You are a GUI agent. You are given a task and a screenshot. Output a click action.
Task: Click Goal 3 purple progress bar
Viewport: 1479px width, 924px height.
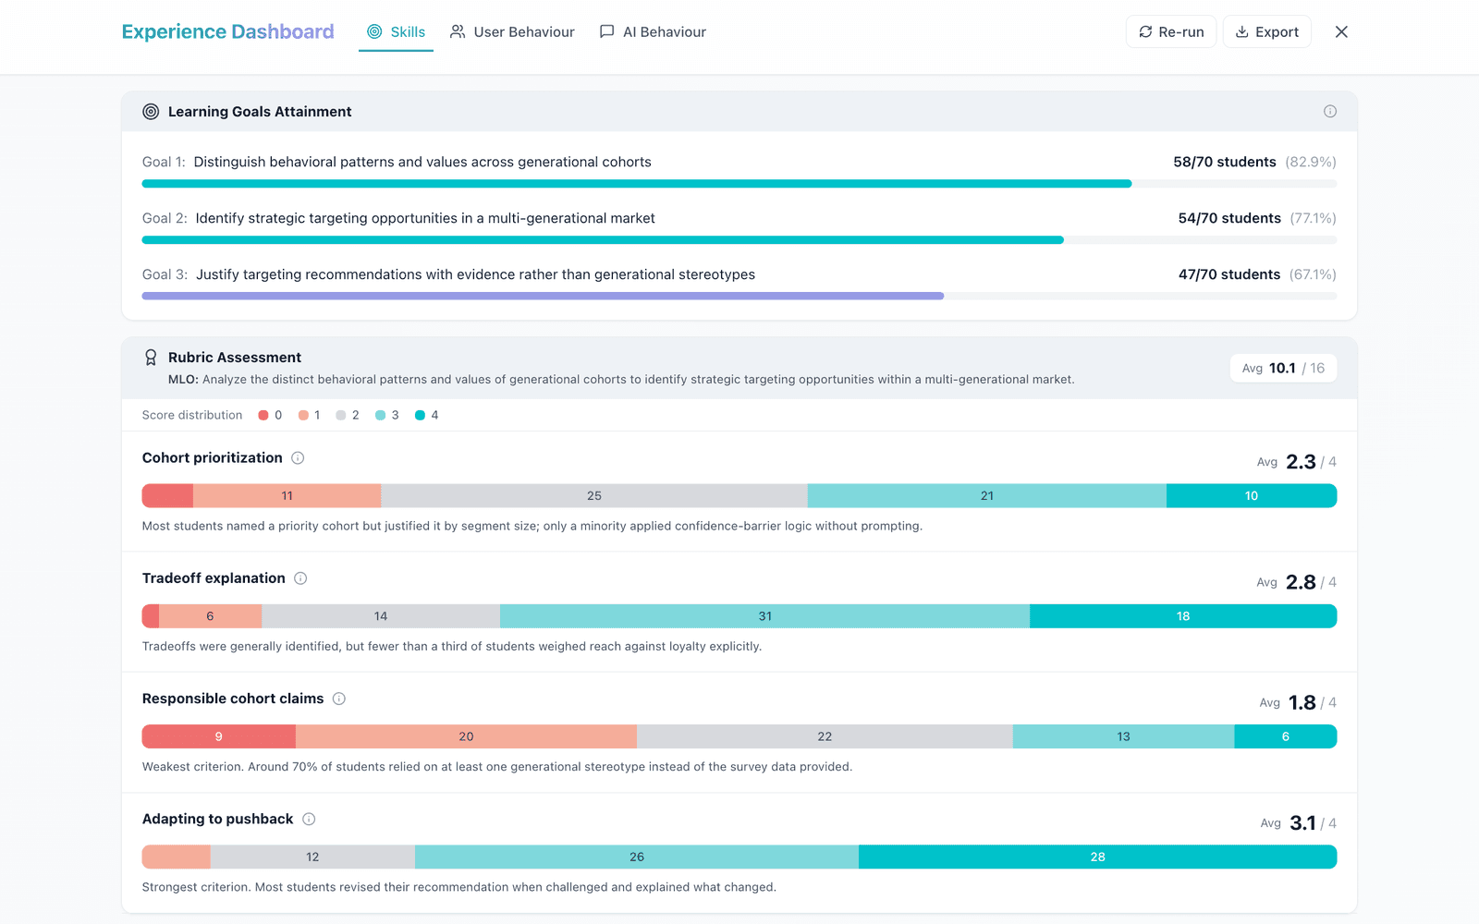tap(543, 297)
